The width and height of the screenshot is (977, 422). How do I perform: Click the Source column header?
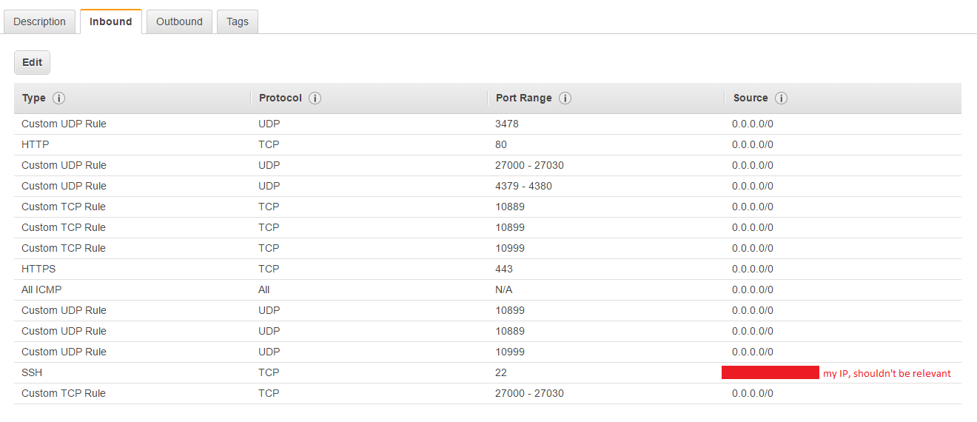tap(751, 98)
